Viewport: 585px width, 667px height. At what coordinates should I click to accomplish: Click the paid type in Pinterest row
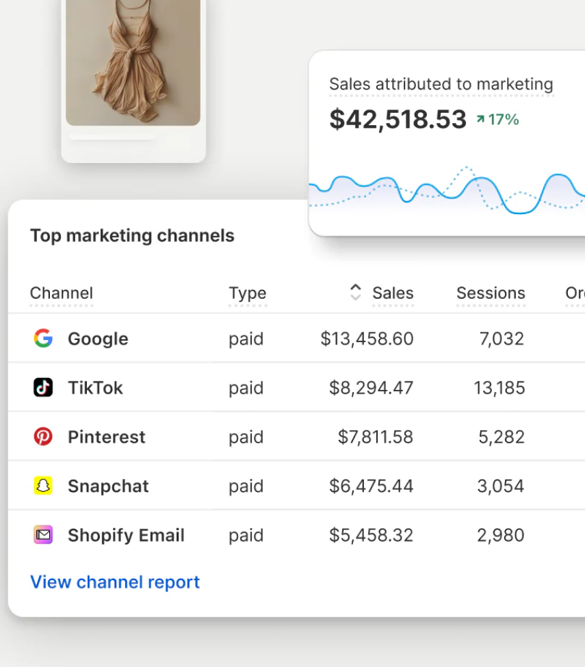click(x=246, y=438)
